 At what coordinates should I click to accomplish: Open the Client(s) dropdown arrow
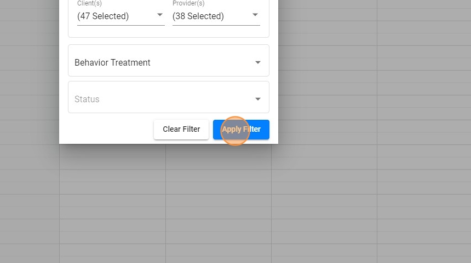point(159,15)
